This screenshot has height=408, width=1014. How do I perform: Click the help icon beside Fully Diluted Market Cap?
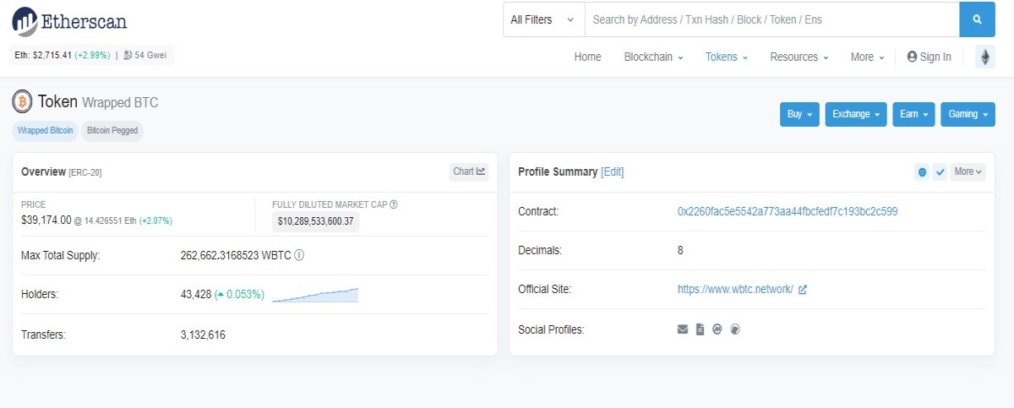point(394,204)
